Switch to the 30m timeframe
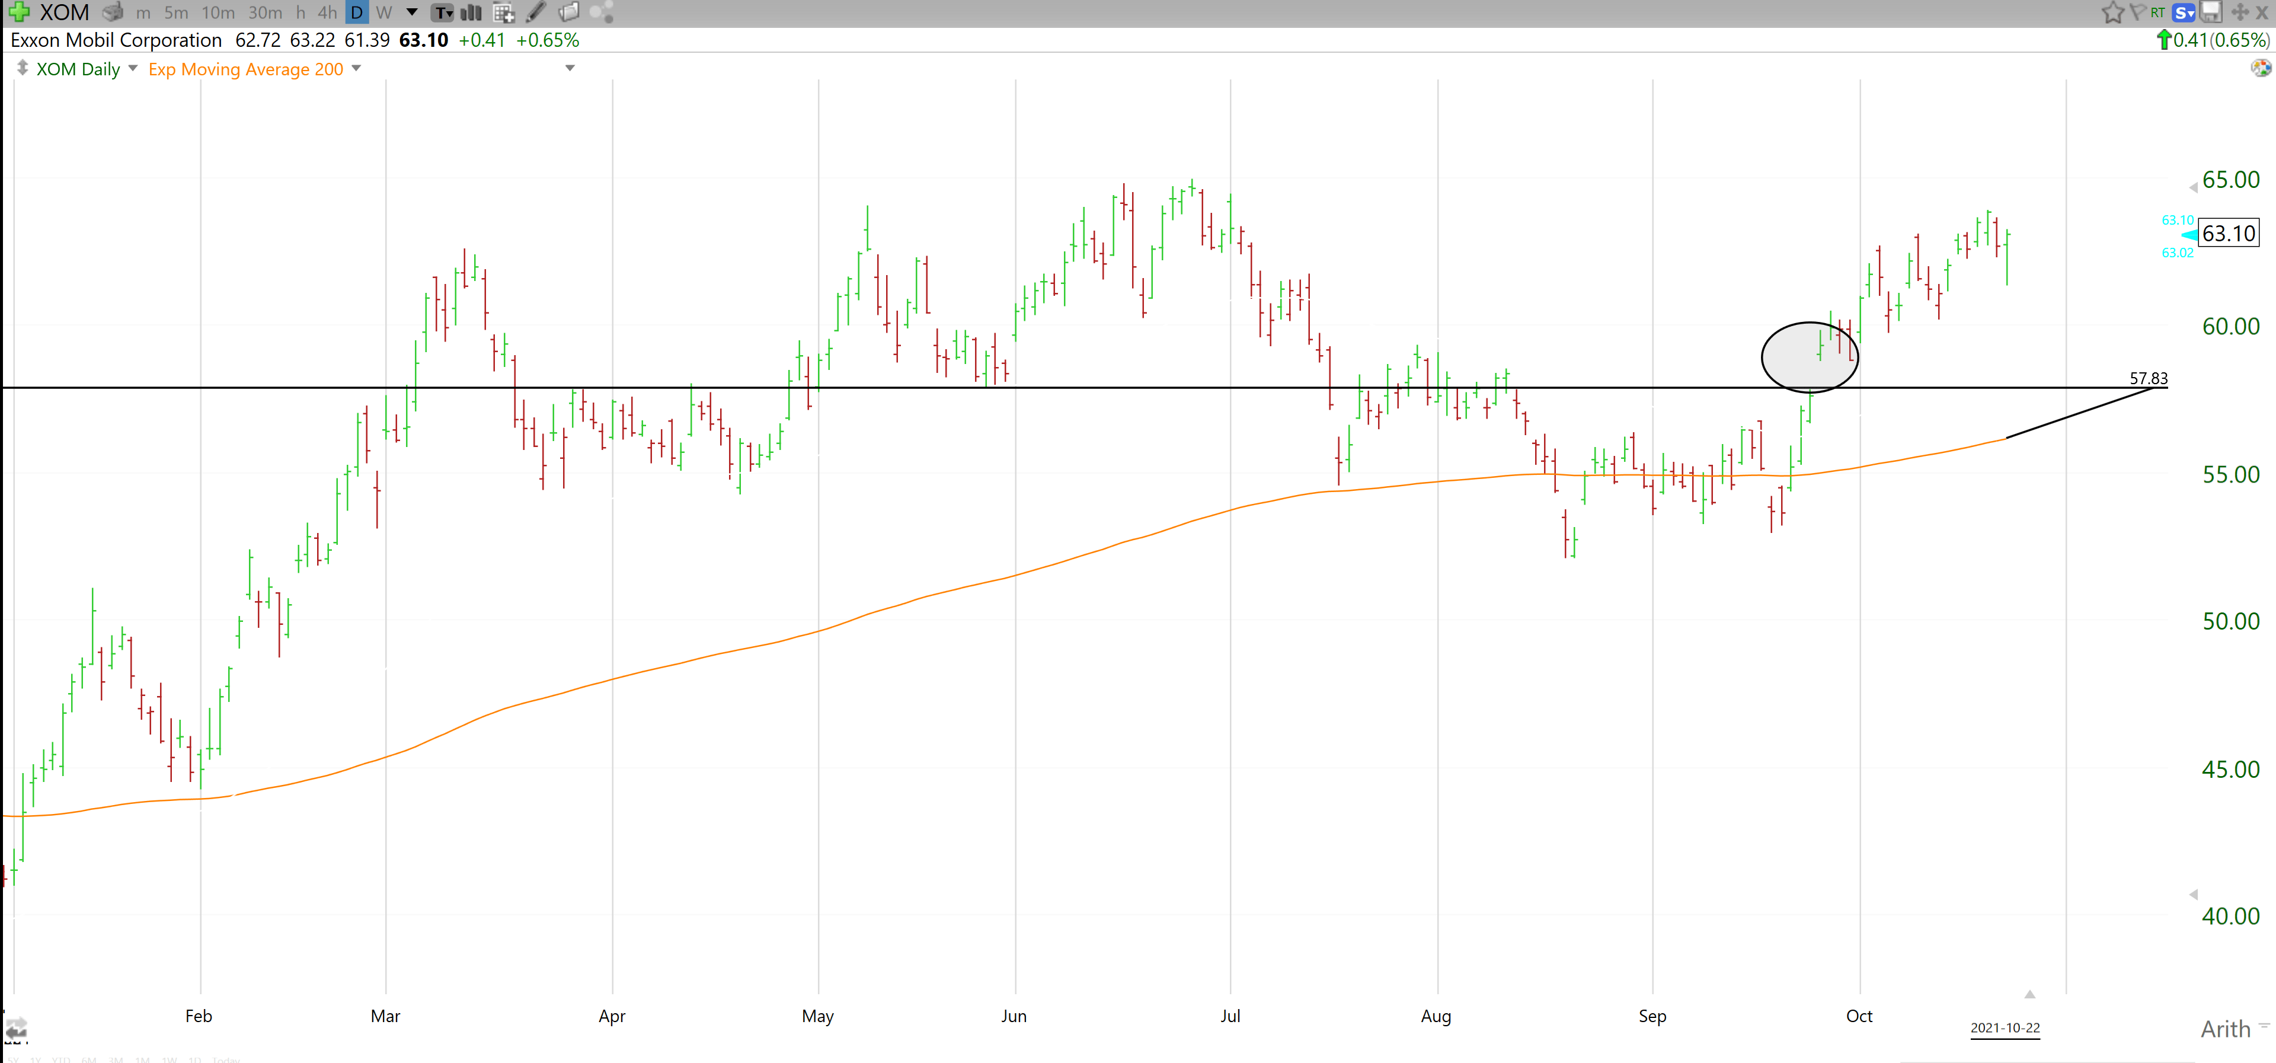Image resolution: width=2276 pixels, height=1063 pixels. coord(264,12)
